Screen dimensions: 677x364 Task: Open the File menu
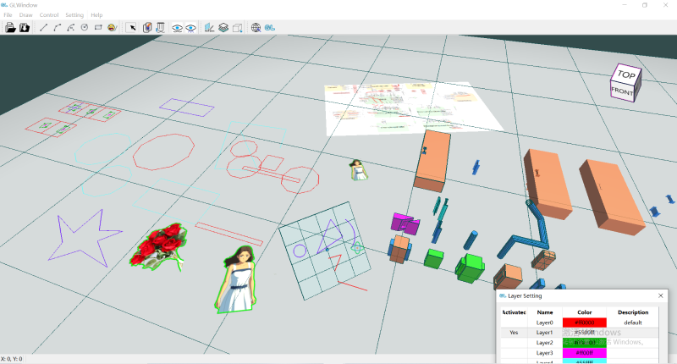9,15
